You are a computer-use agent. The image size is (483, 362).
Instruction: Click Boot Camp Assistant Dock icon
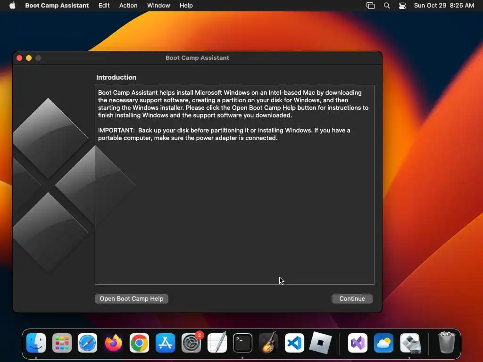[410, 343]
